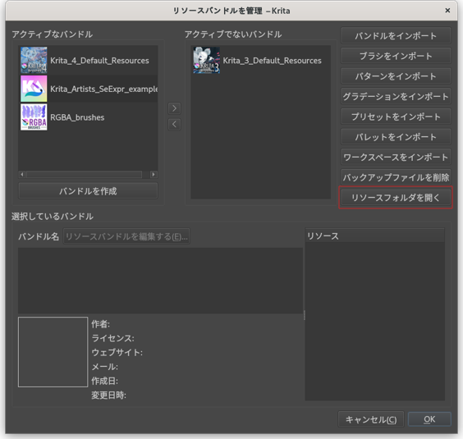Screen dimensions: 463x439
Task: Close the リソースバンドルを管理 dialog
Action: (x=447, y=11)
